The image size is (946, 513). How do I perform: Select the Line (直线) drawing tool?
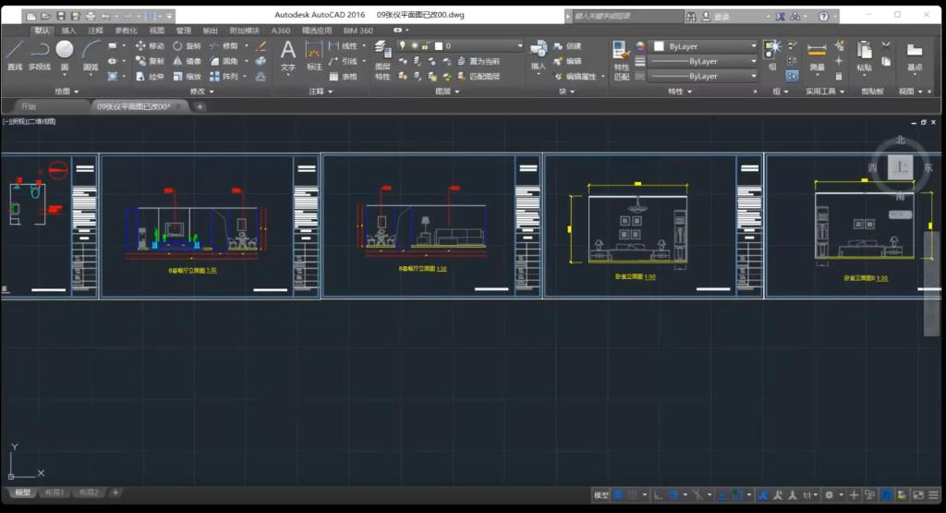(14, 55)
